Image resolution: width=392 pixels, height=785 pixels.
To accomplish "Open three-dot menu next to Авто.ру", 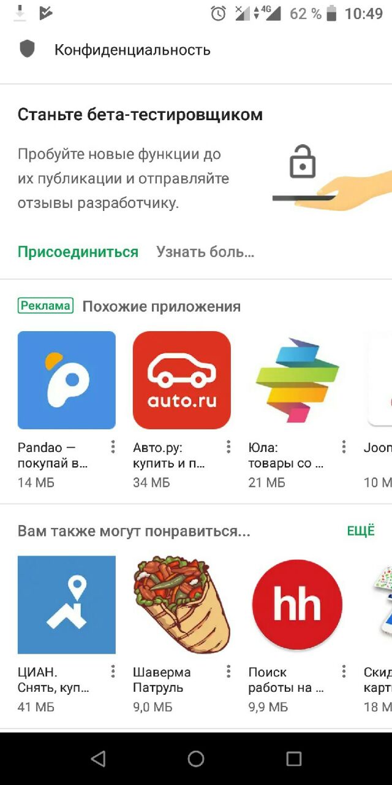I will (228, 447).
